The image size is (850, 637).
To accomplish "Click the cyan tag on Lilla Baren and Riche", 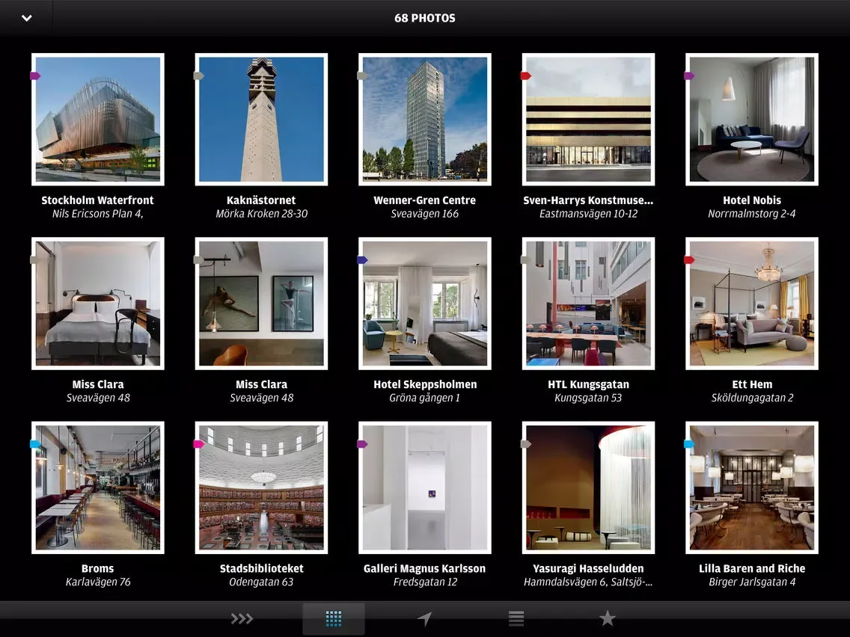I will pos(689,444).
